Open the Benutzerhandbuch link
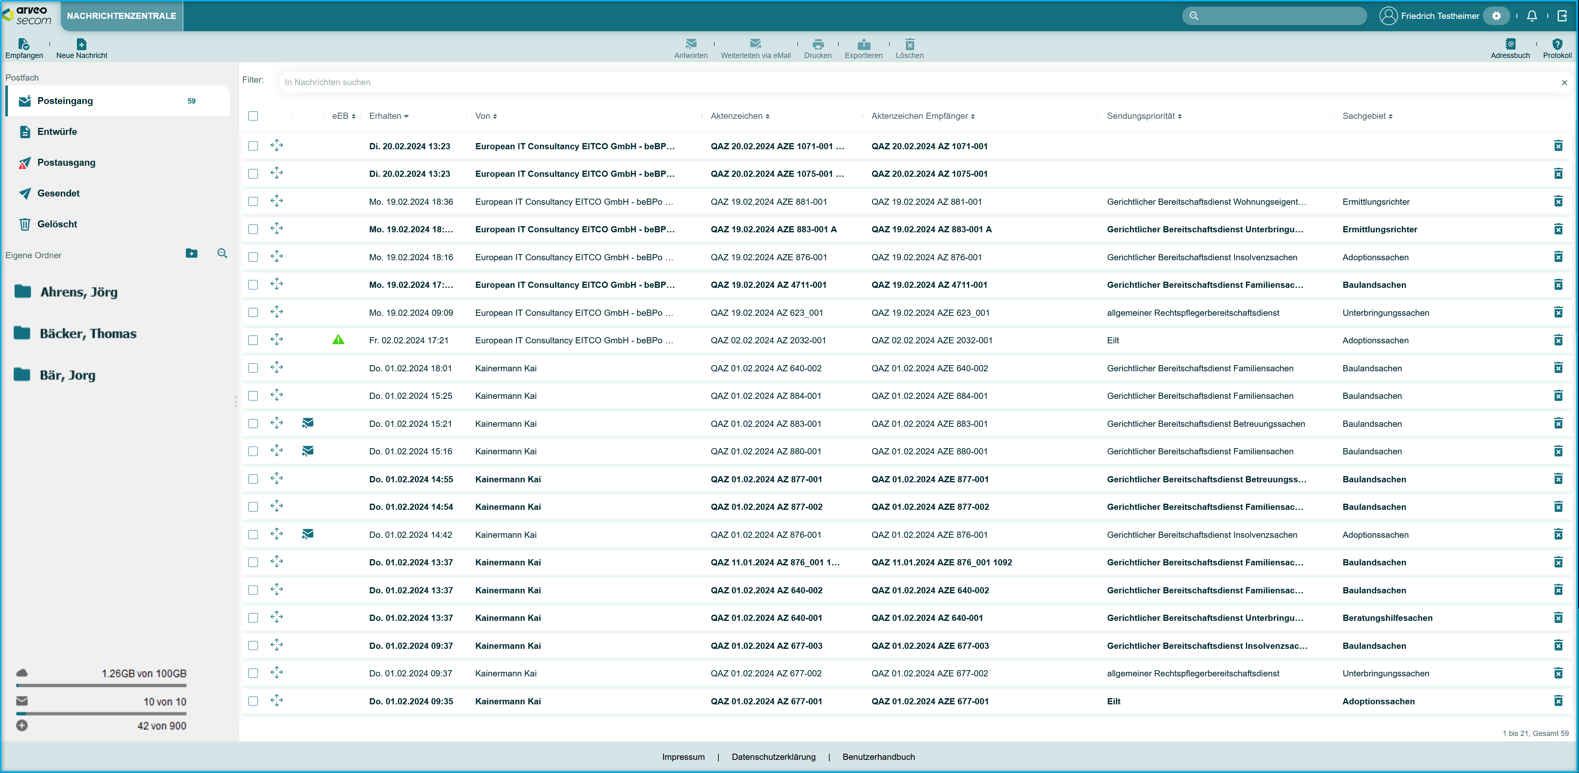This screenshot has width=1579, height=773. [878, 757]
